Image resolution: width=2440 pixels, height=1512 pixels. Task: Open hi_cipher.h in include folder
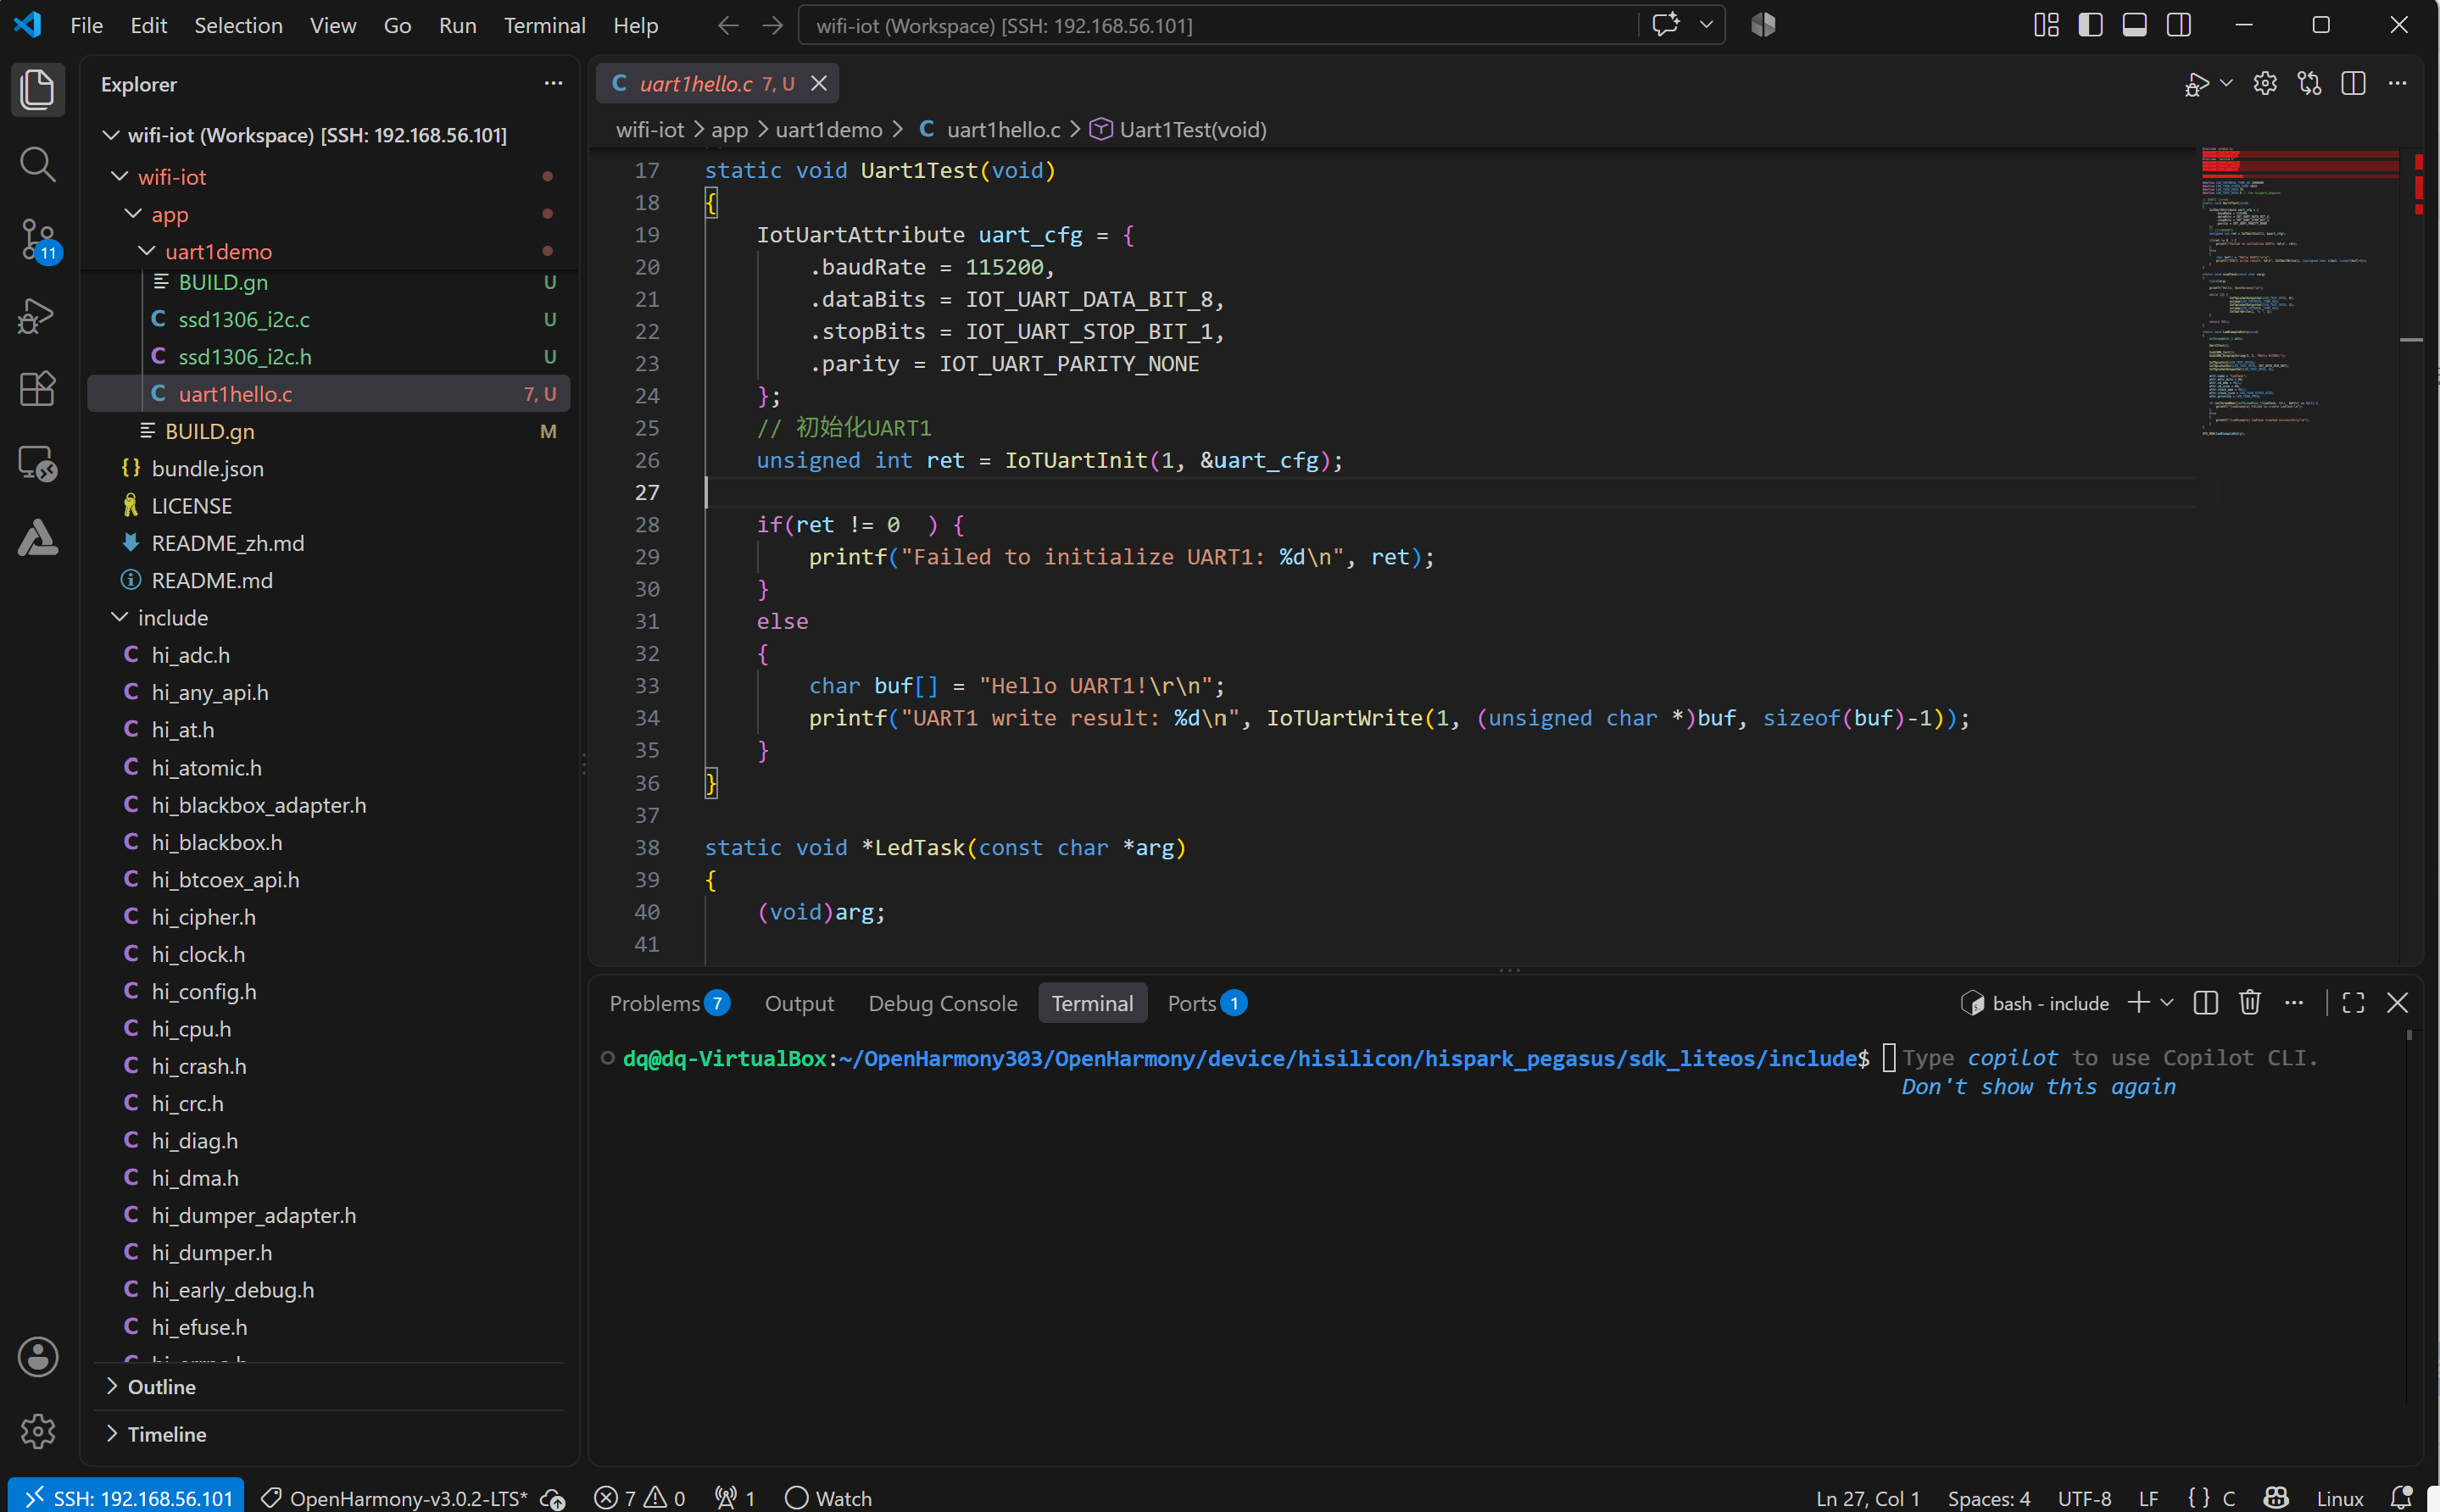click(329, 917)
